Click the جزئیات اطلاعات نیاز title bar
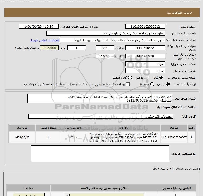The width and height of the screenshot is (203, 196). [x=102, y=12]
